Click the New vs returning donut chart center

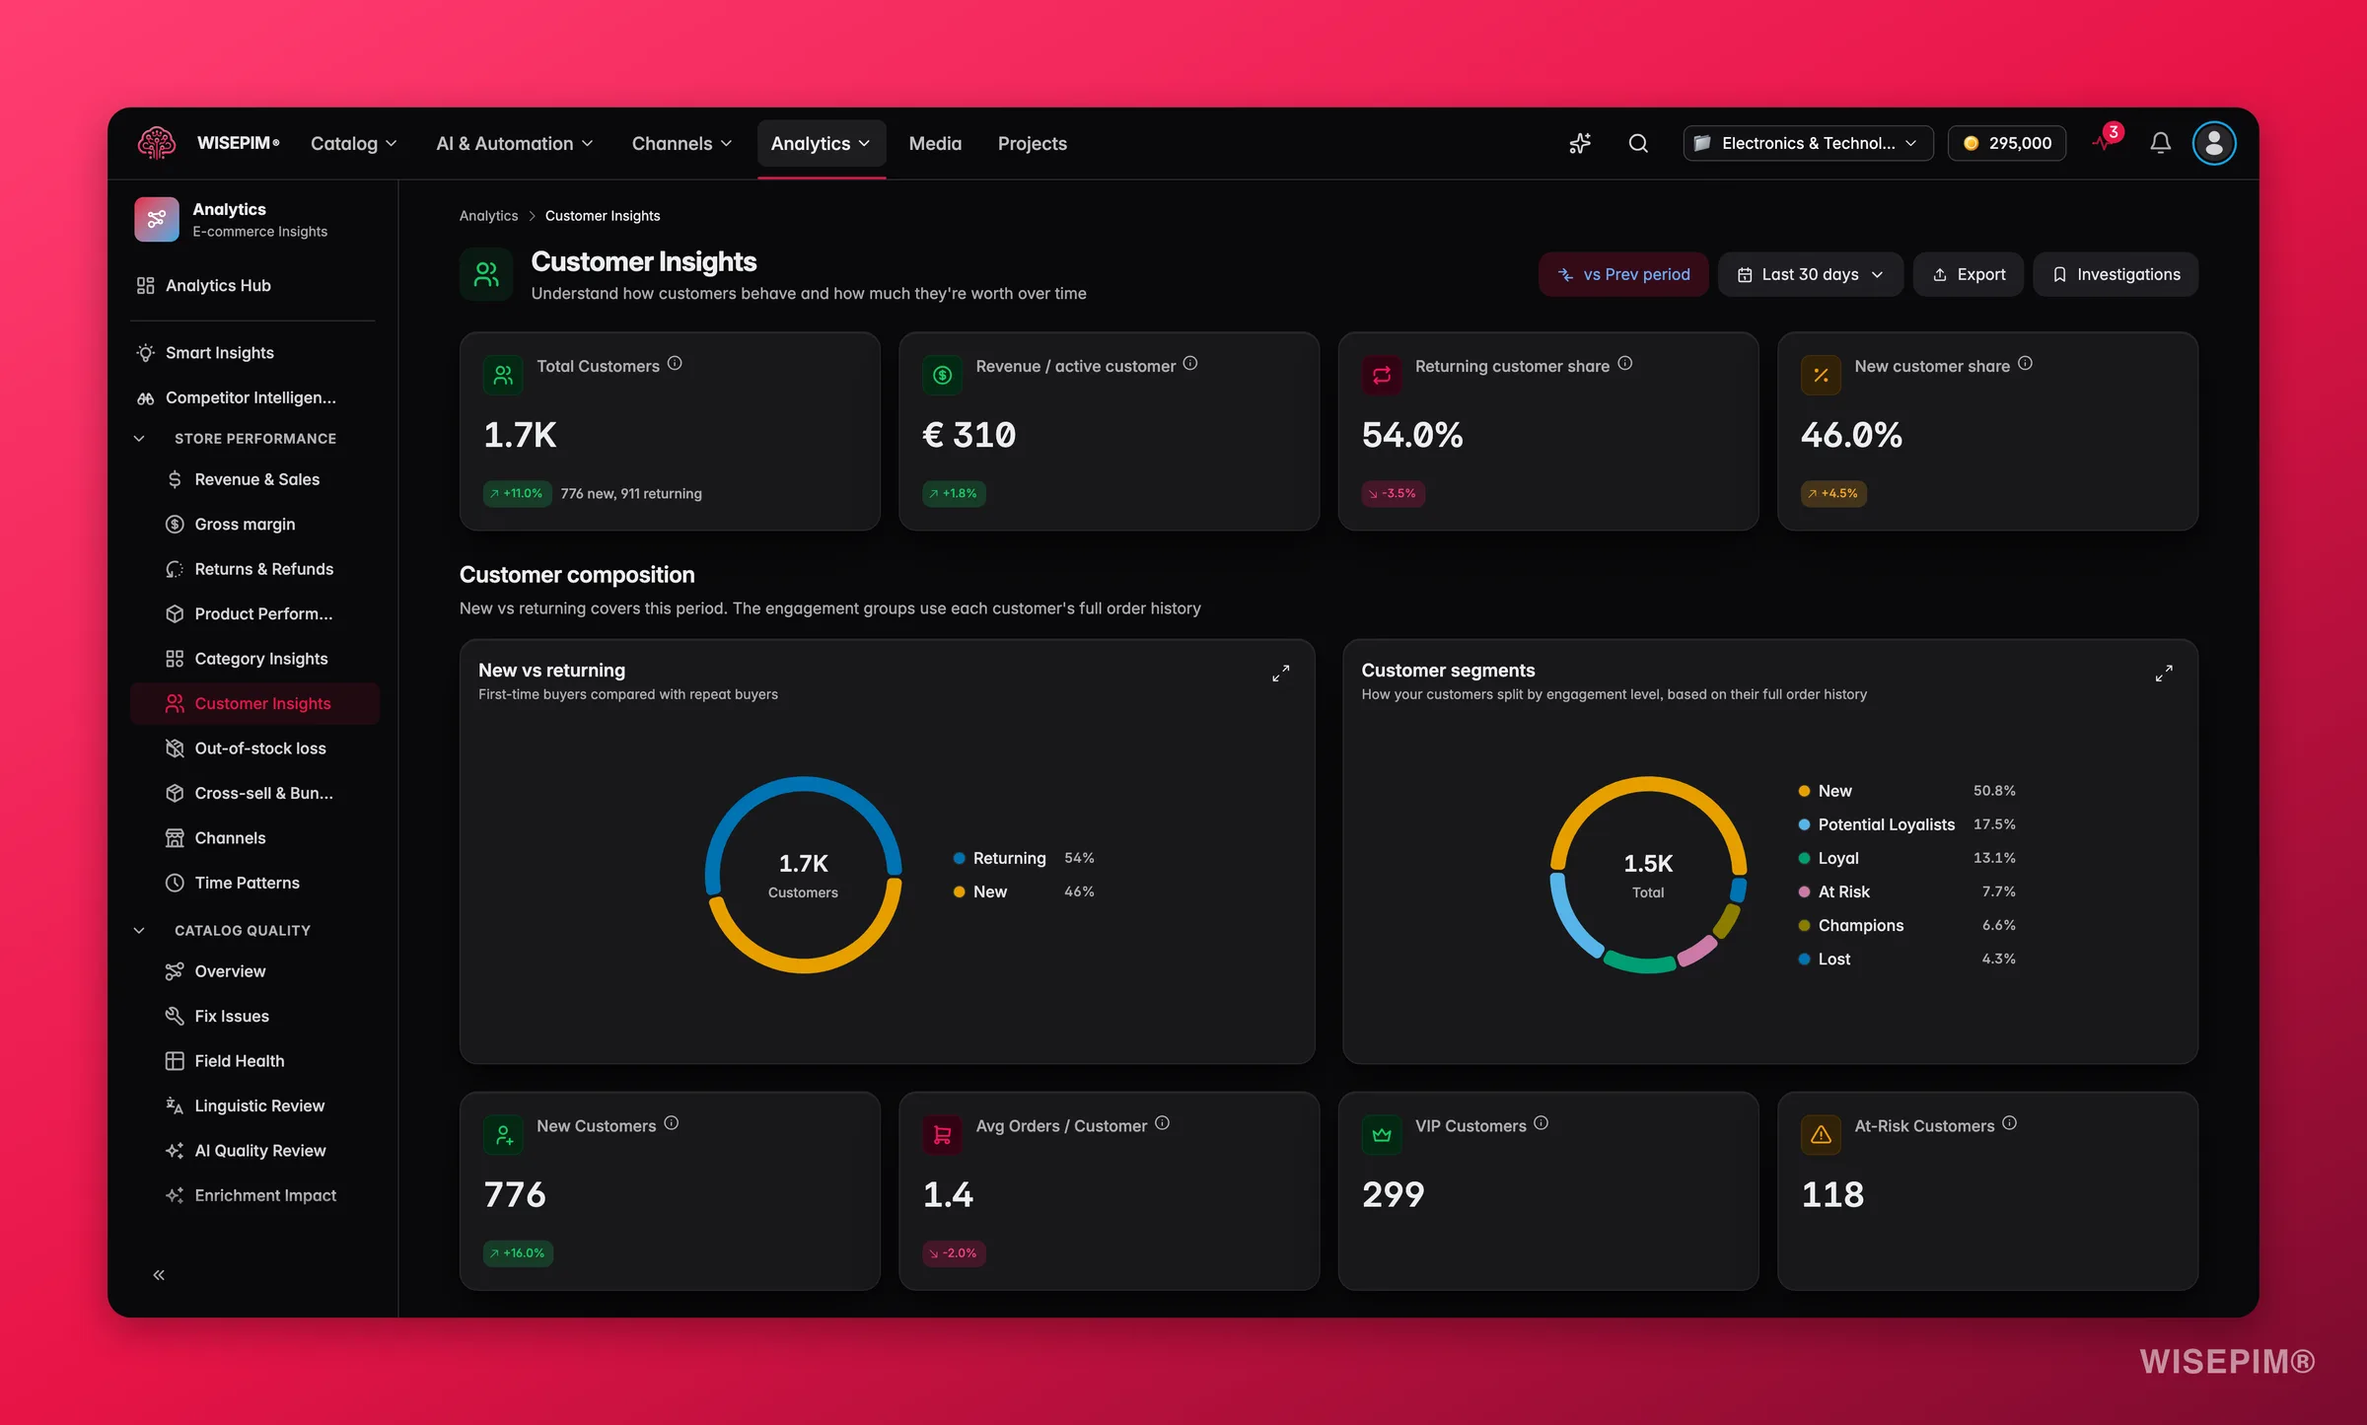[x=803, y=875]
